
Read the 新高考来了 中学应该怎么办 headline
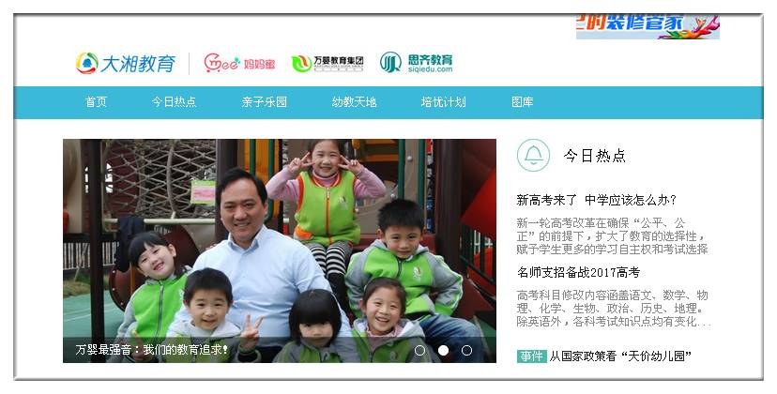(596, 200)
